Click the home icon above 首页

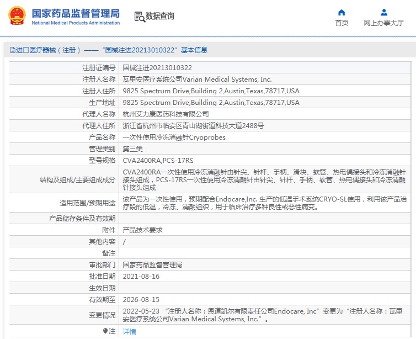point(342,13)
